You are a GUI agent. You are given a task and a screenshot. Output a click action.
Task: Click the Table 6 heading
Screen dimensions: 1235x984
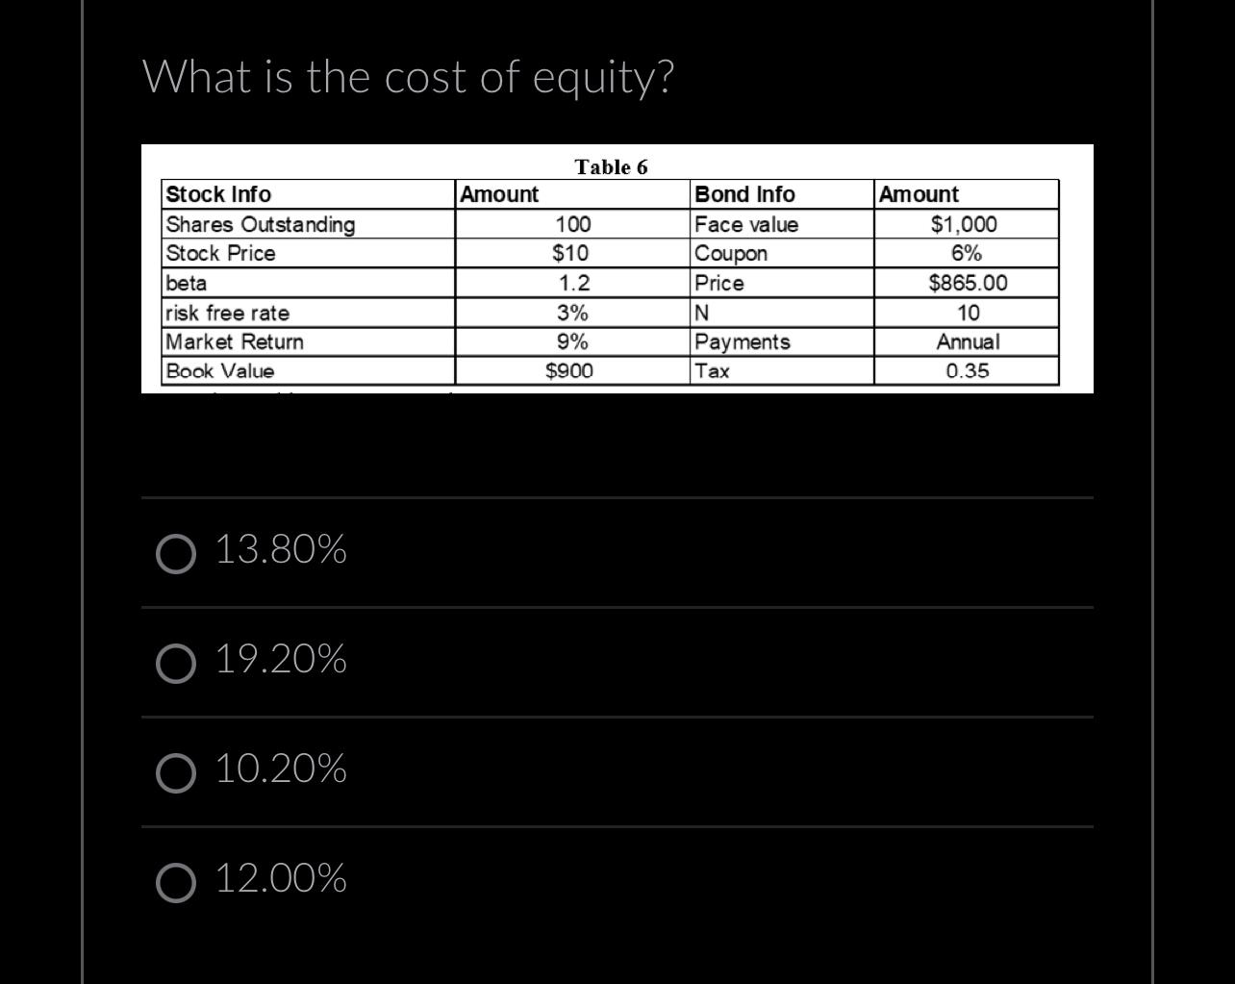coord(611,166)
